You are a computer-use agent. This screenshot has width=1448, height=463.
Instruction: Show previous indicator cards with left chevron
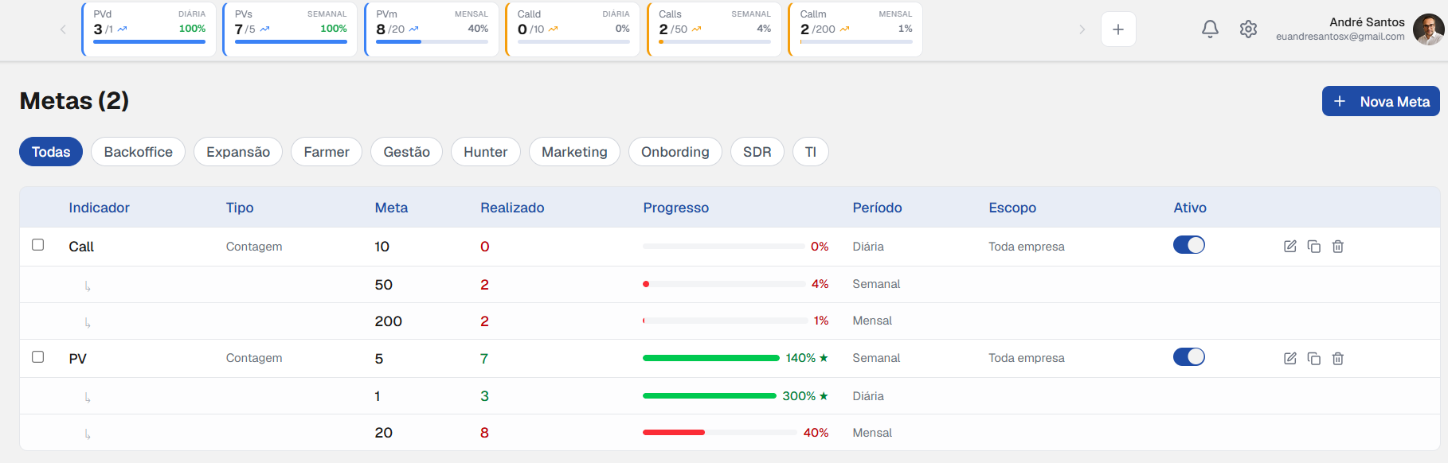[x=63, y=29]
